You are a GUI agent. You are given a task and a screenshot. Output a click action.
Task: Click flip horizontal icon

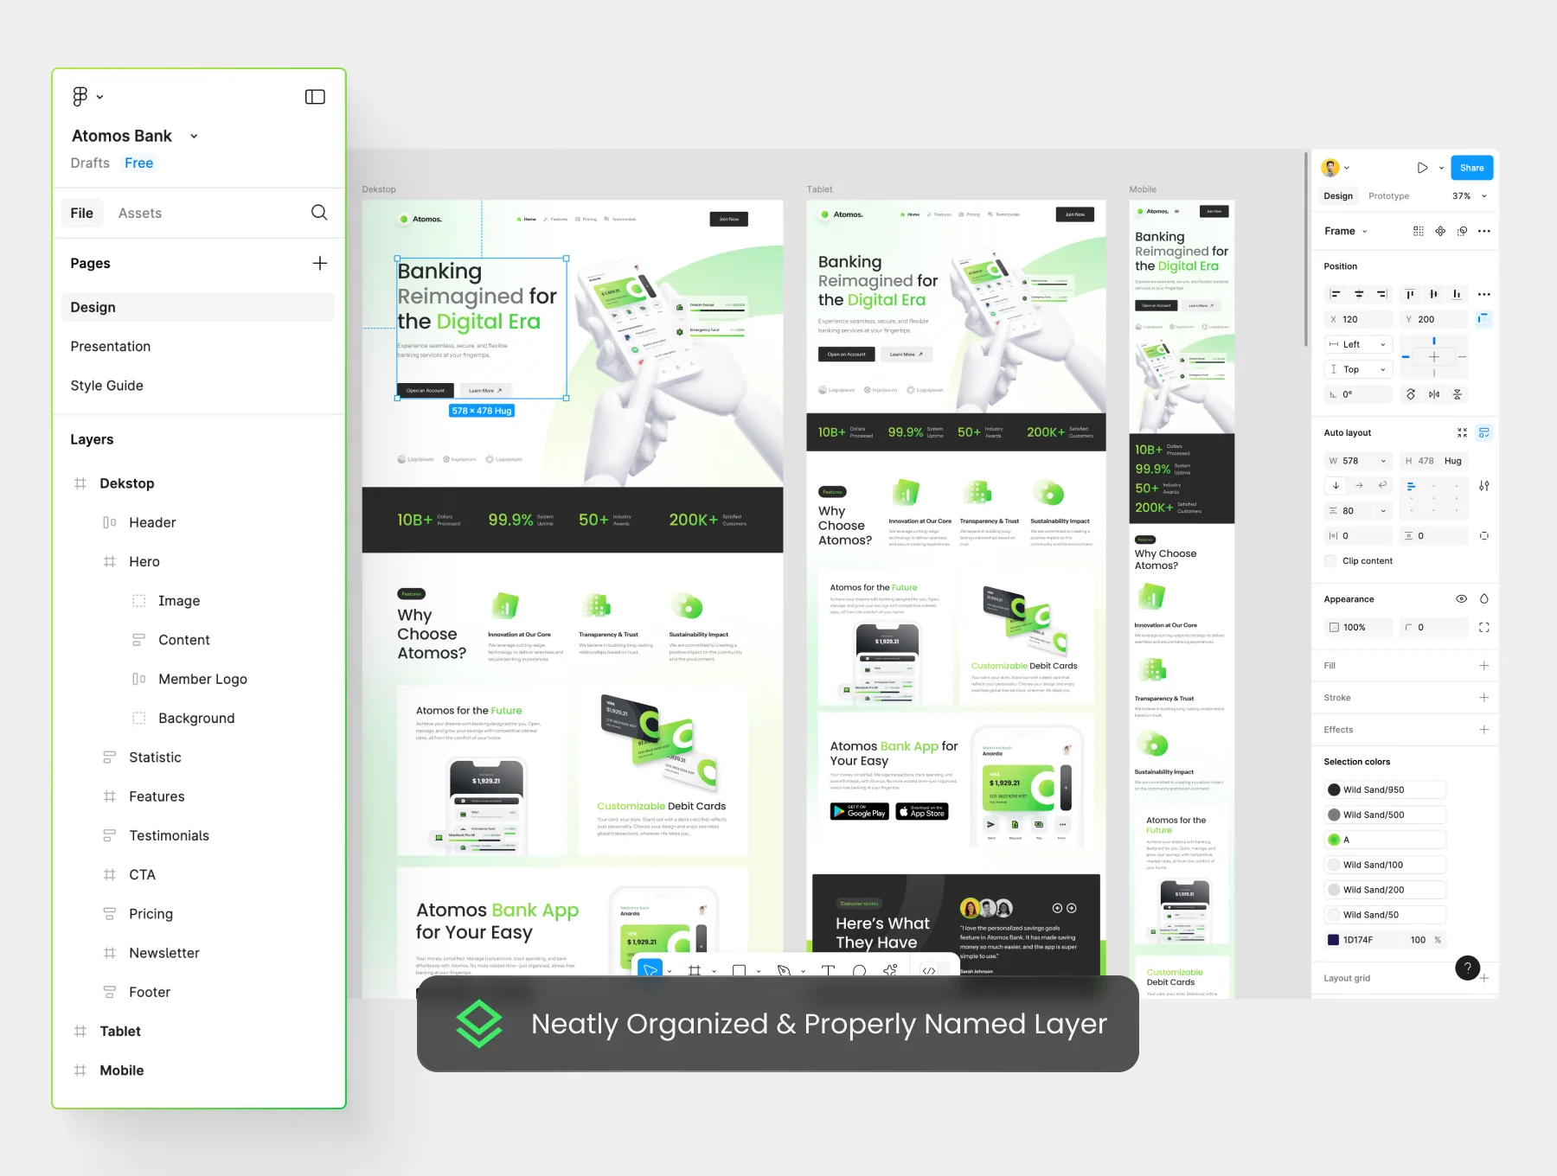1434,394
